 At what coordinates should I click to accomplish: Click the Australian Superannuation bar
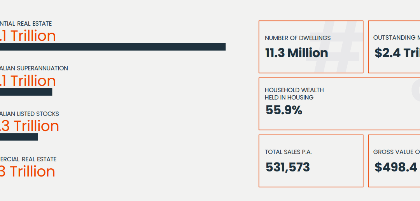pos(26,92)
